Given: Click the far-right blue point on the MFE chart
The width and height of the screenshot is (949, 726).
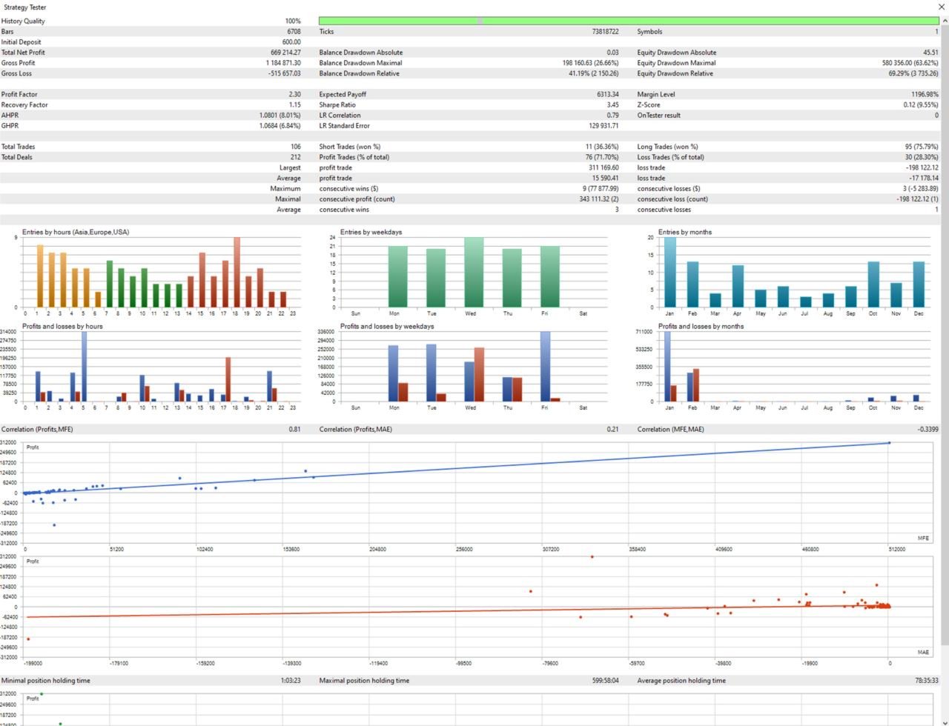Looking at the screenshot, I should 889,443.
